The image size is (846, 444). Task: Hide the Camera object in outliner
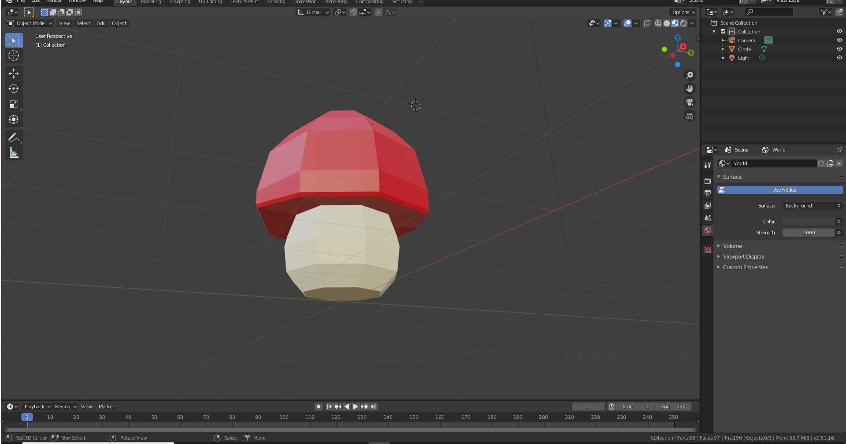(x=839, y=40)
